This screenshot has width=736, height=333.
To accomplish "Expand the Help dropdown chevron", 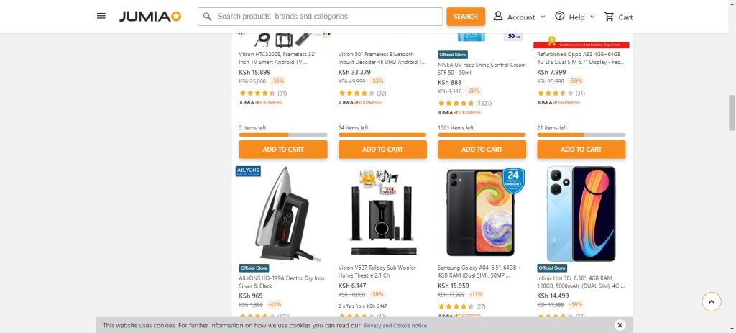I will pyautogui.click(x=592, y=17).
